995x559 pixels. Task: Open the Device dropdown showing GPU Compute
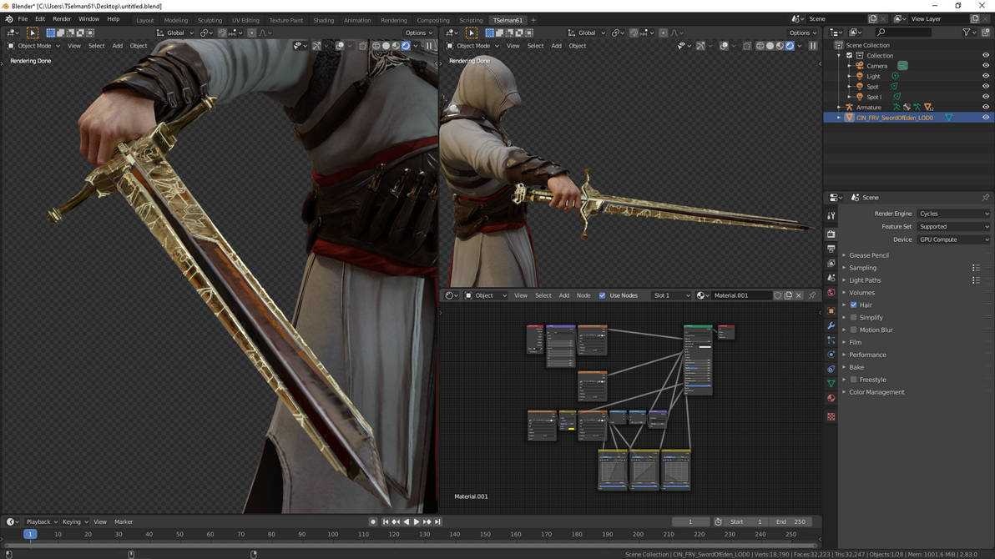(x=953, y=239)
